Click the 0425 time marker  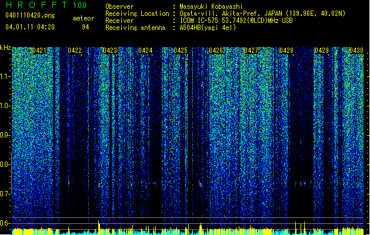click(x=181, y=51)
